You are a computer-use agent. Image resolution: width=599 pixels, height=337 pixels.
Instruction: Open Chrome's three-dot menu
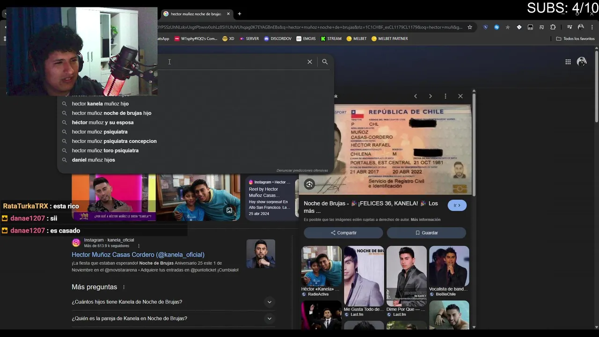coord(592,27)
